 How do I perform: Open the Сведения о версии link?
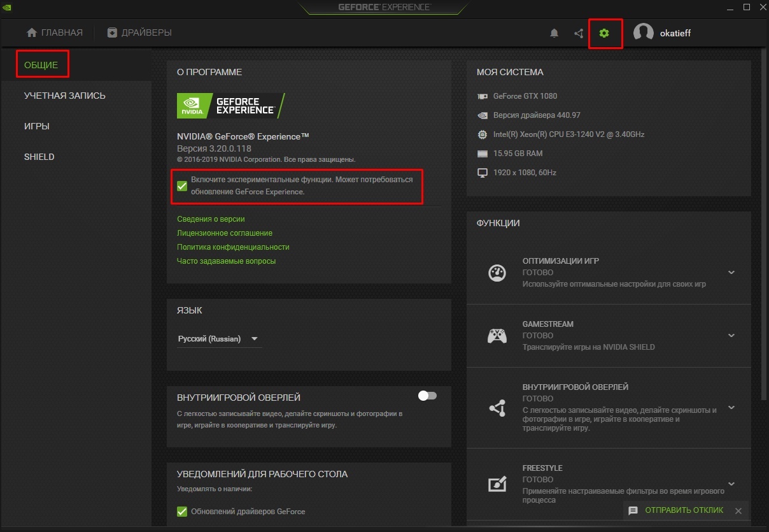point(211,219)
